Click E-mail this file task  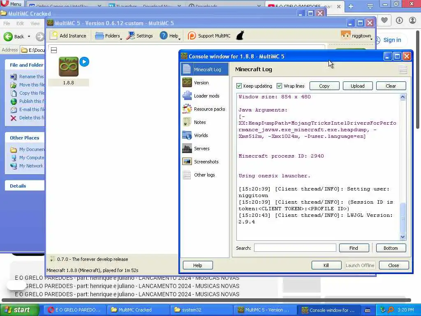(27, 109)
